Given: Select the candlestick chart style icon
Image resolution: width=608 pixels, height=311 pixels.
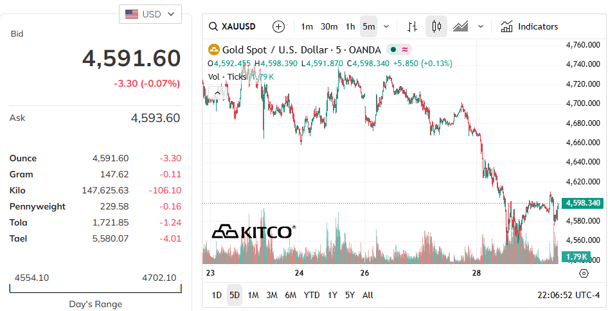Looking at the screenshot, I should (437, 26).
